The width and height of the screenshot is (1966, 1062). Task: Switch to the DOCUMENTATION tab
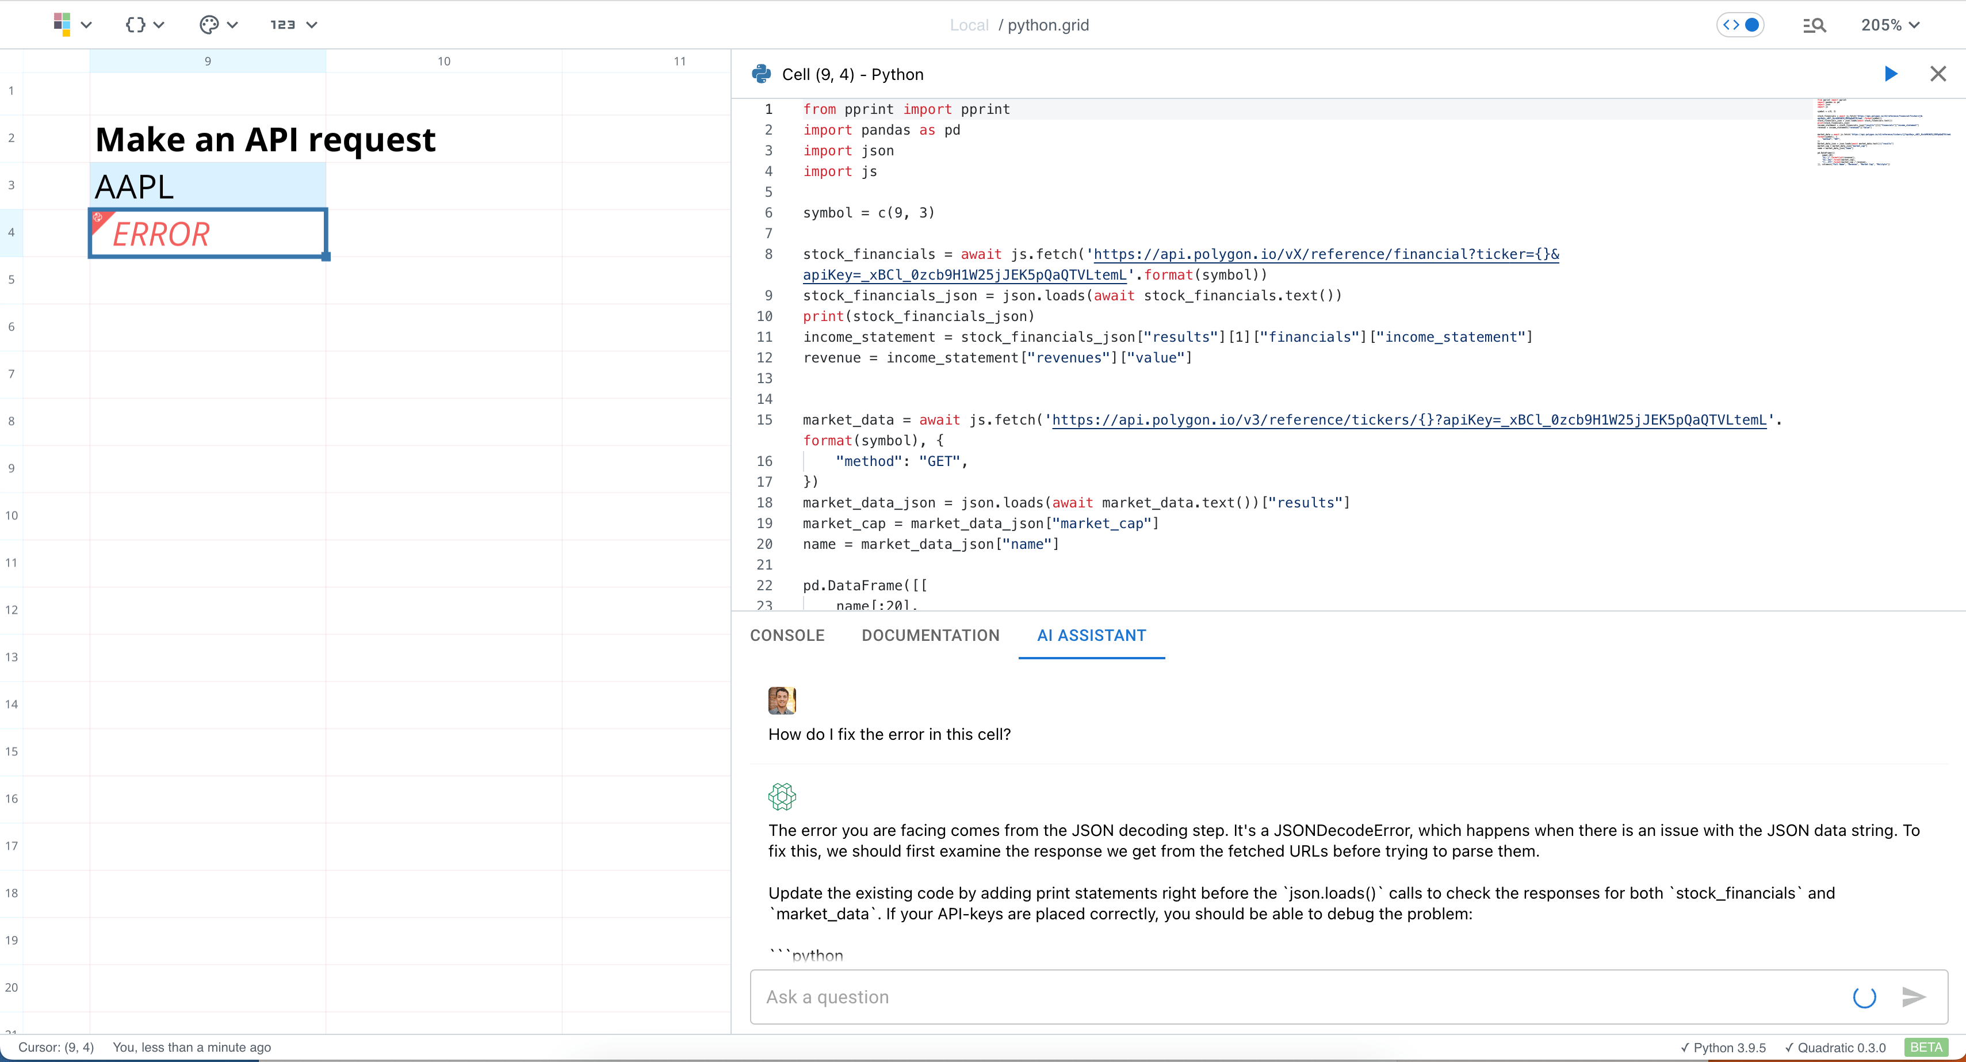pos(930,635)
